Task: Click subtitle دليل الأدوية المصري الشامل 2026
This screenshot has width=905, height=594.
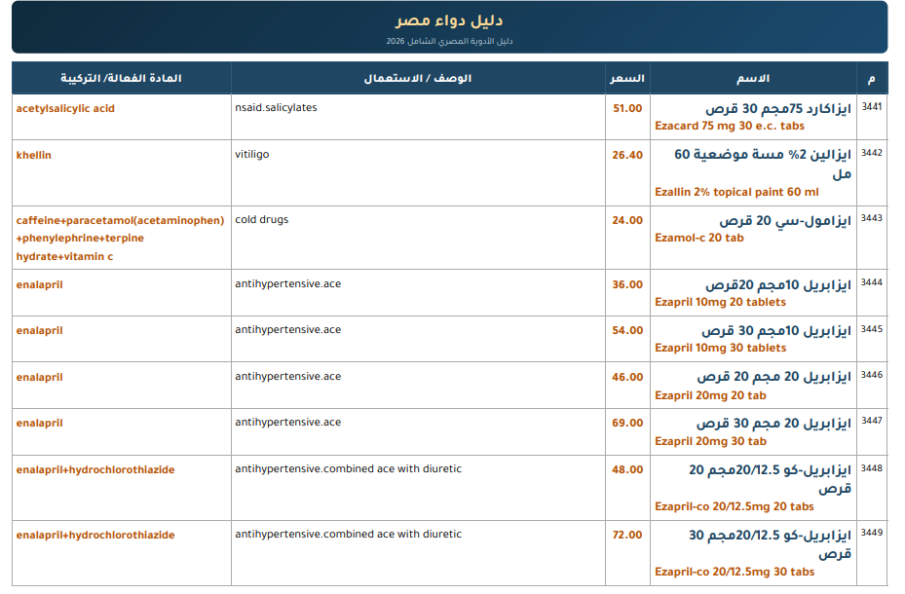Action: pyautogui.click(x=449, y=42)
